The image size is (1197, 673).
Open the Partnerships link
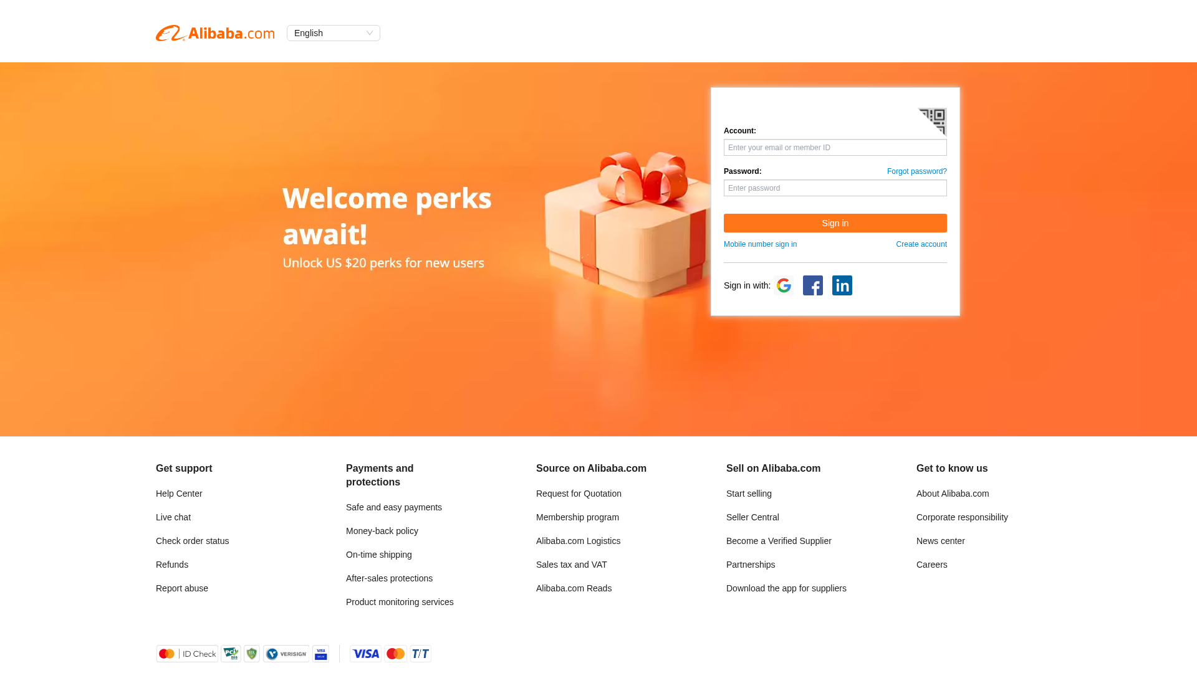751,565
